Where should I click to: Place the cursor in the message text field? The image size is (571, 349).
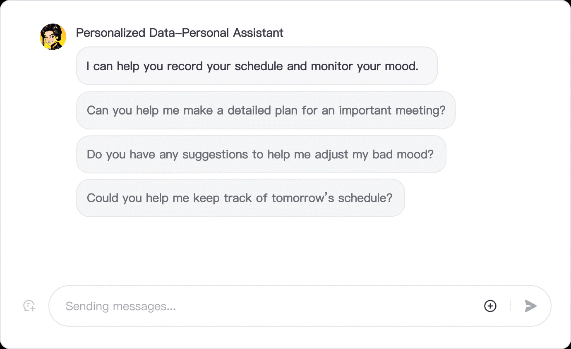coord(269,306)
